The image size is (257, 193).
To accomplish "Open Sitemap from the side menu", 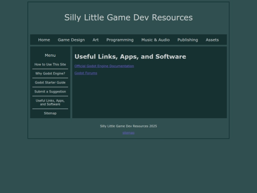I will [x=50, y=113].
